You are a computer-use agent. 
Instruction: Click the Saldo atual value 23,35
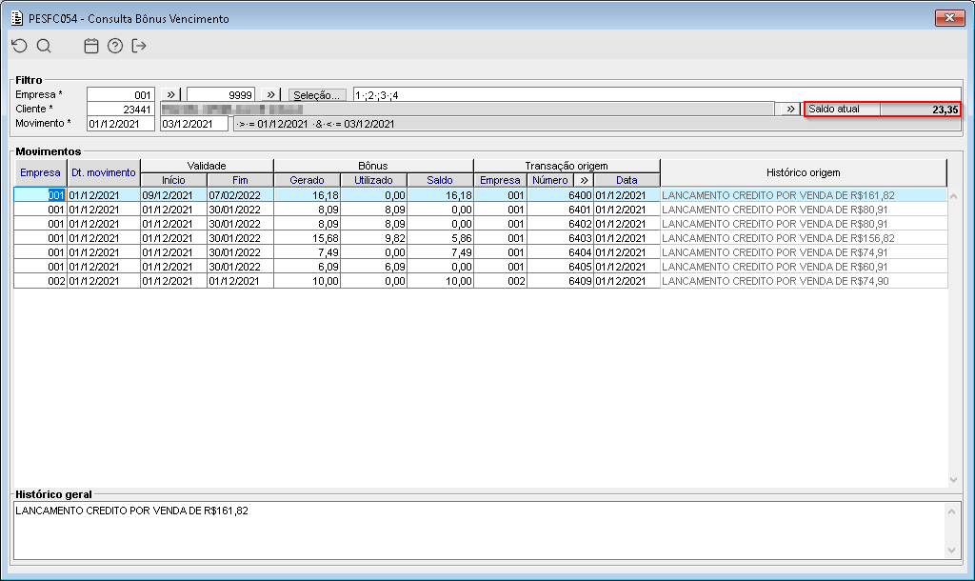click(x=921, y=110)
